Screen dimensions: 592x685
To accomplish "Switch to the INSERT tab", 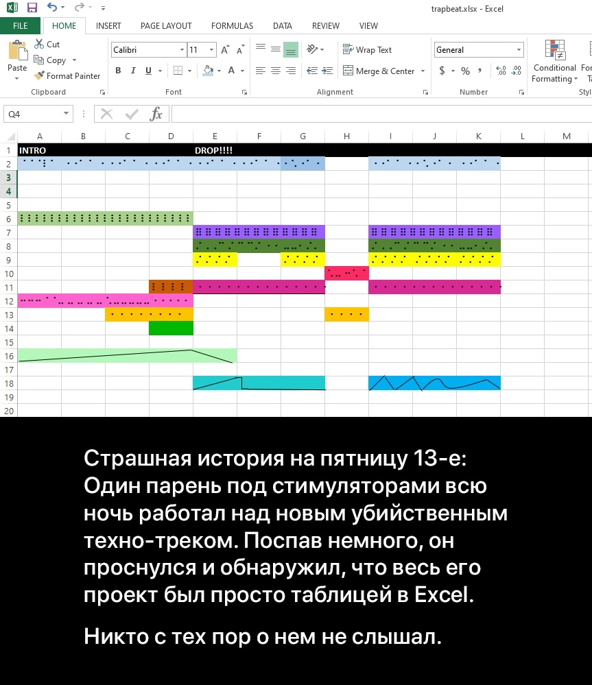I will point(108,26).
